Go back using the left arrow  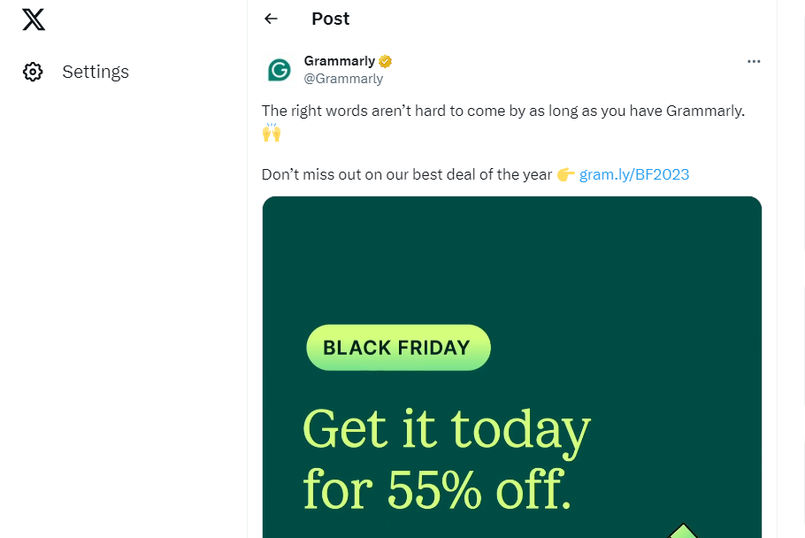pyautogui.click(x=271, y=19)
